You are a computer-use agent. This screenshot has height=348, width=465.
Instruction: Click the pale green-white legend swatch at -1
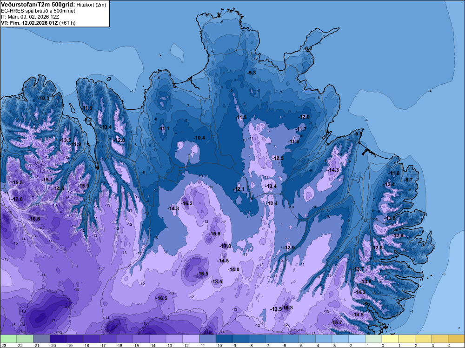[x=374, y=339]
